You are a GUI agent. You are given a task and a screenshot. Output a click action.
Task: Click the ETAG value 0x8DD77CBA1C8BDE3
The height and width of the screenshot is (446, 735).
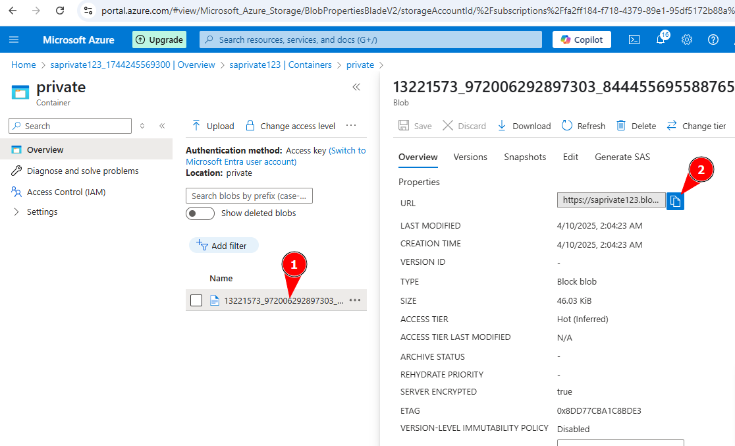[599, 411]
